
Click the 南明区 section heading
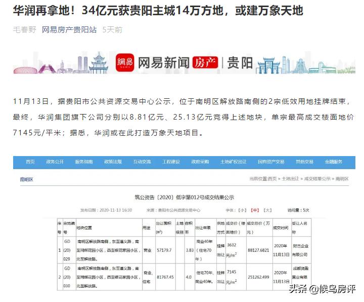27,179
